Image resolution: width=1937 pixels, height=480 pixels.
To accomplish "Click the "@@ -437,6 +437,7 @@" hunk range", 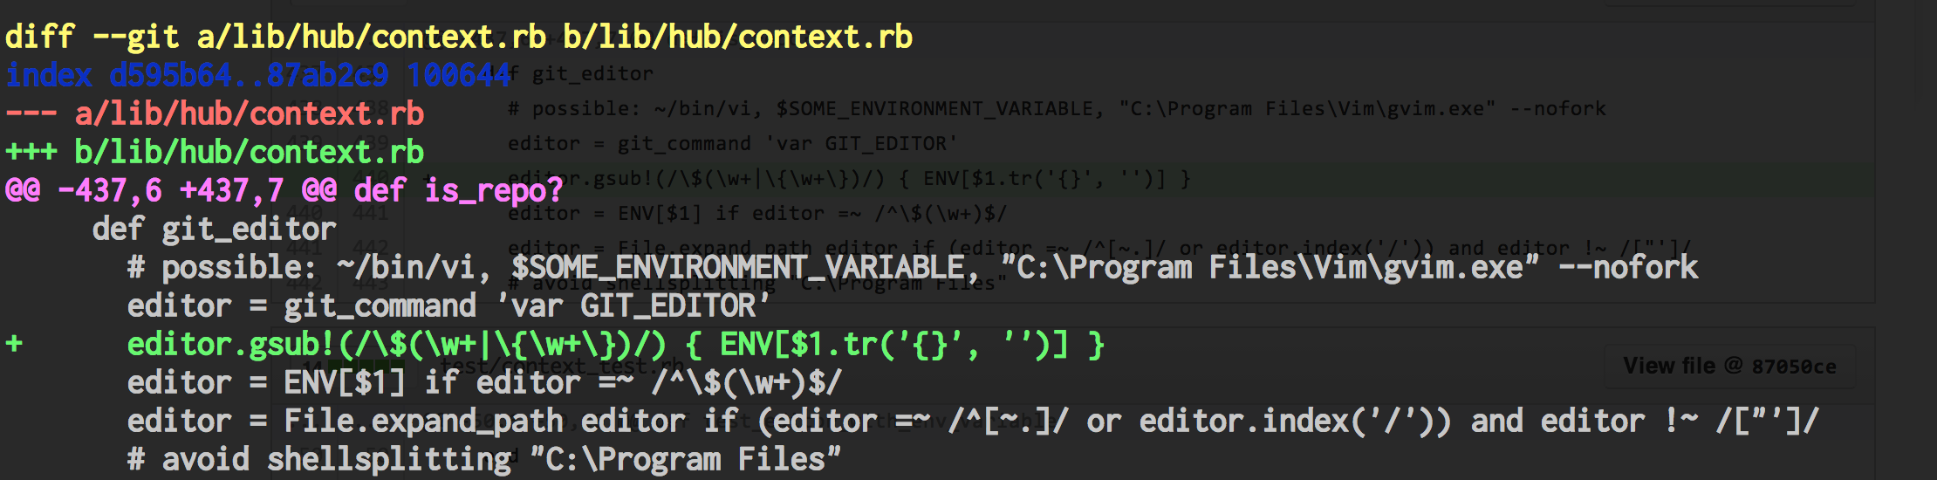I will 170,190.
